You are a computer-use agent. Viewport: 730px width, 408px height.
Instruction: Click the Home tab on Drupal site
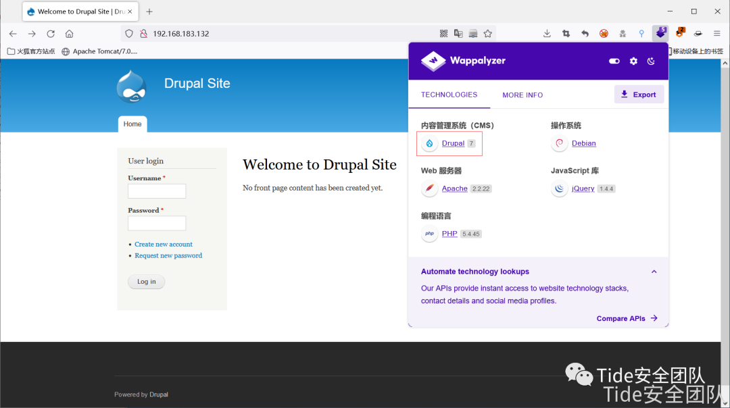(x=132, y=124)
